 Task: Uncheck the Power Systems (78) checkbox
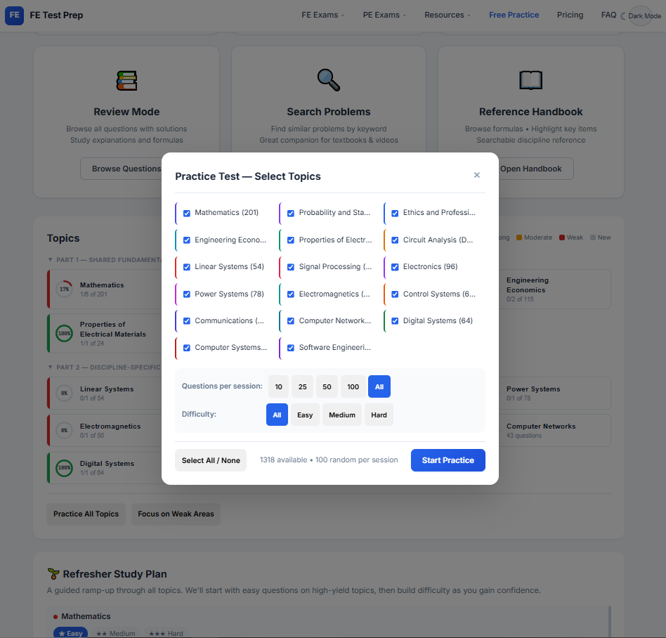(x=186, y=294)
